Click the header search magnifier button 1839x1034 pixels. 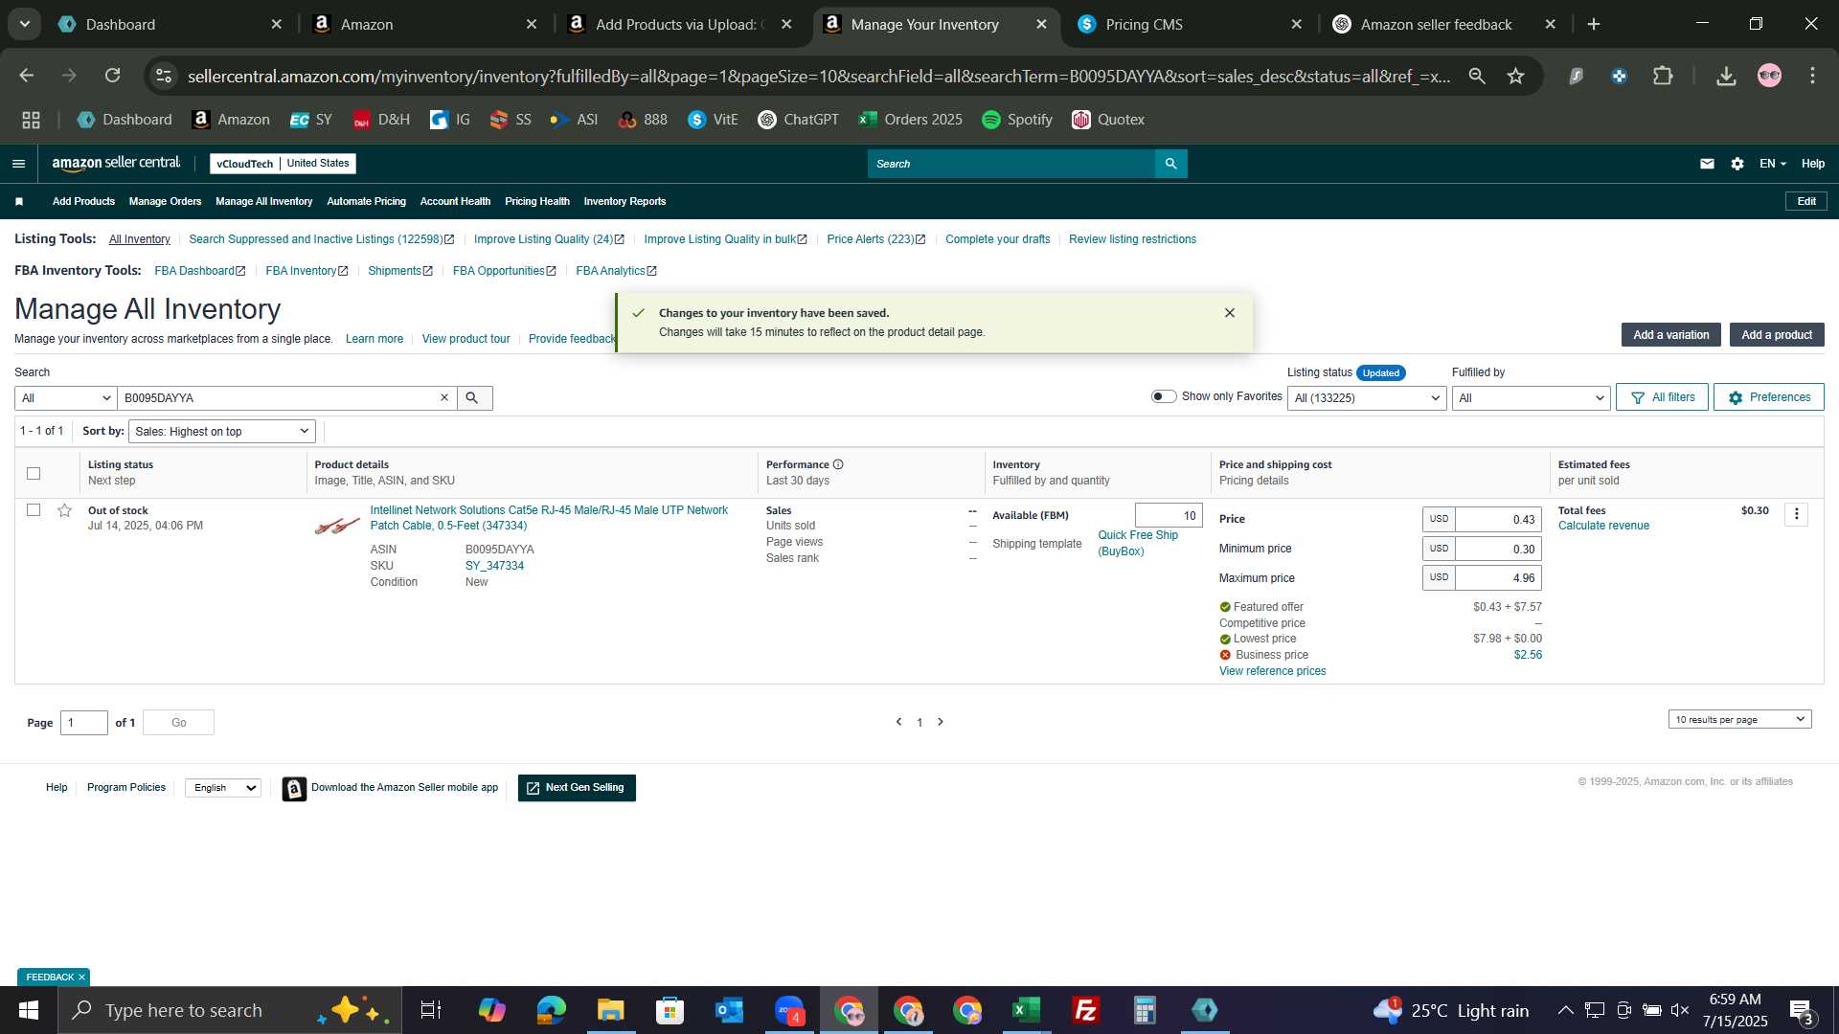[1171, 164]
